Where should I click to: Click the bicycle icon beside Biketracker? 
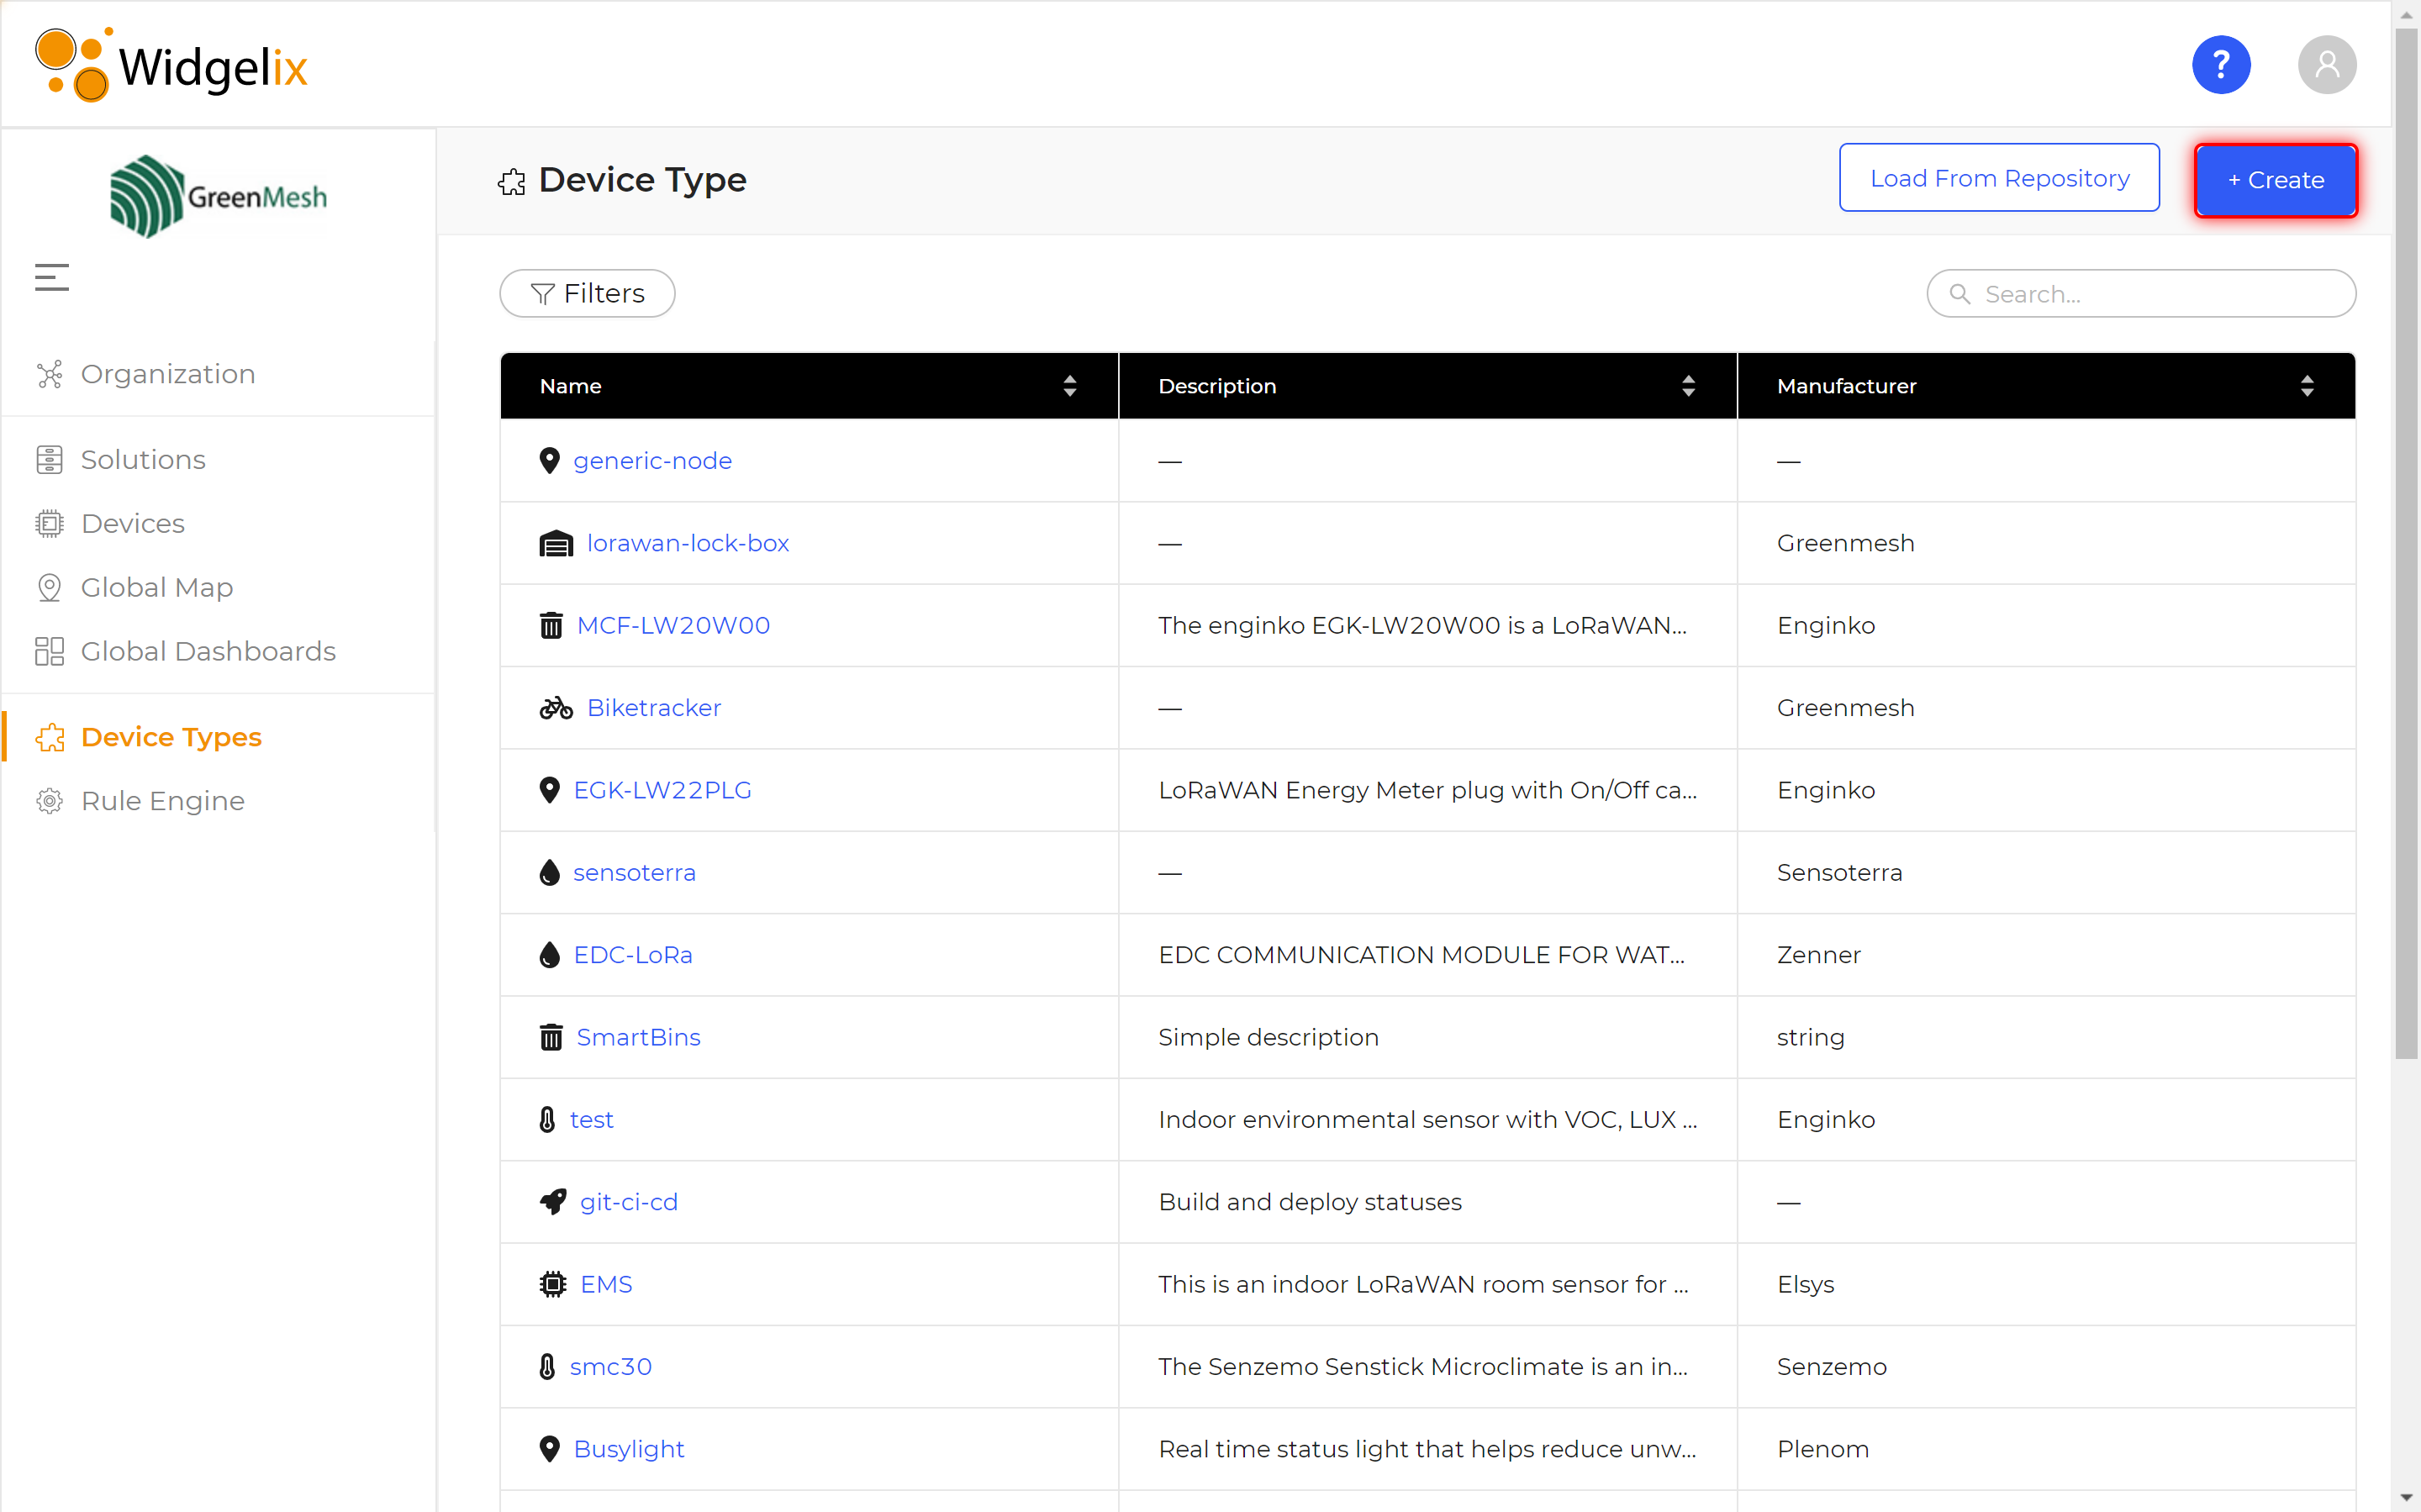[x=556, y=708]
